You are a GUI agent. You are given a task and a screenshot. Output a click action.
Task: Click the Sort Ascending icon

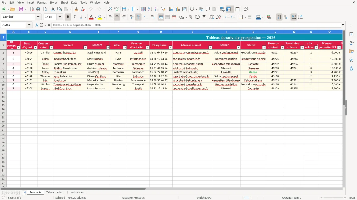pos(150,9)
